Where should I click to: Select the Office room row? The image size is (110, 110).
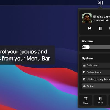(x=96, y=86)
